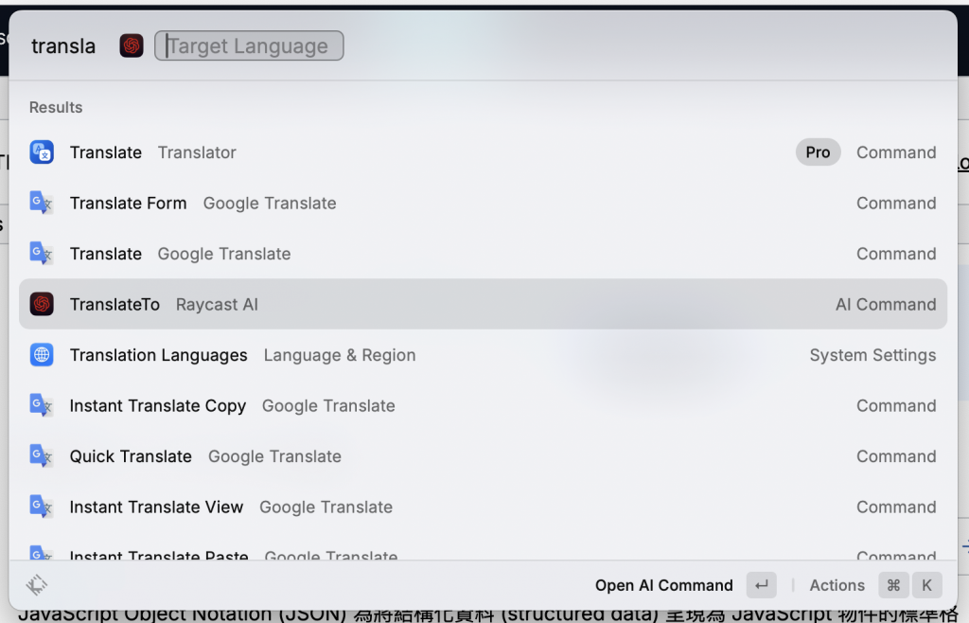This screenshot has width=969, height=623.
Task: Select Quick Translate command
Action: (483, 456)
